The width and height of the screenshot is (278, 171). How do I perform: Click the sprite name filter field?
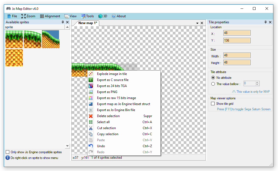(x=35, y=27)
